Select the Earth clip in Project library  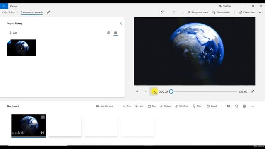pyautogui.click(x=22, y=48)
